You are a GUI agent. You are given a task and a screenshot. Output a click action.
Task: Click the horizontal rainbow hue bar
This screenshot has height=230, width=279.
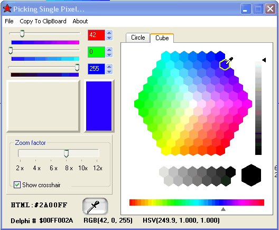point(197,203)
